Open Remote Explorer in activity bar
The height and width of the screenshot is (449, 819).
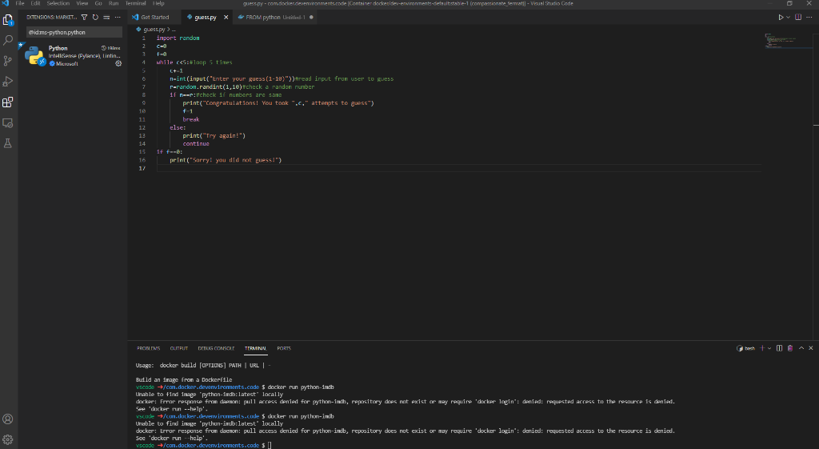(x=8, y=122)
